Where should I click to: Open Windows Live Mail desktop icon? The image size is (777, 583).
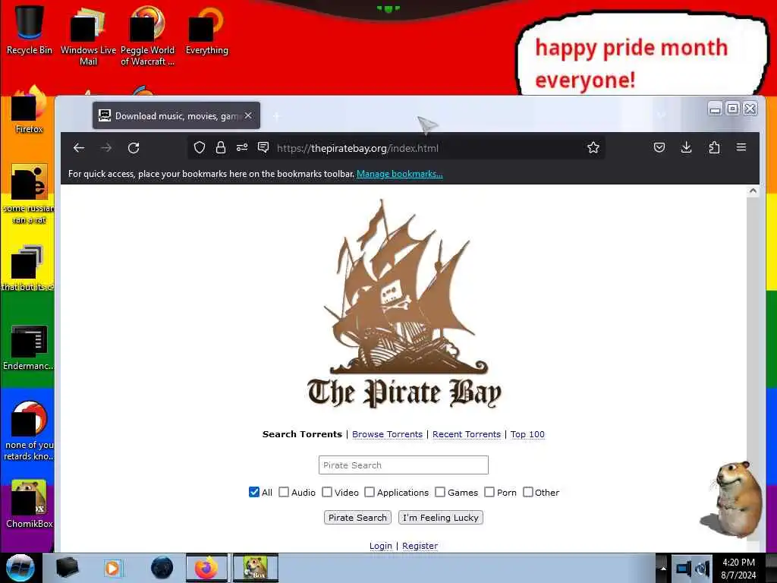click(x=88, y=36)
